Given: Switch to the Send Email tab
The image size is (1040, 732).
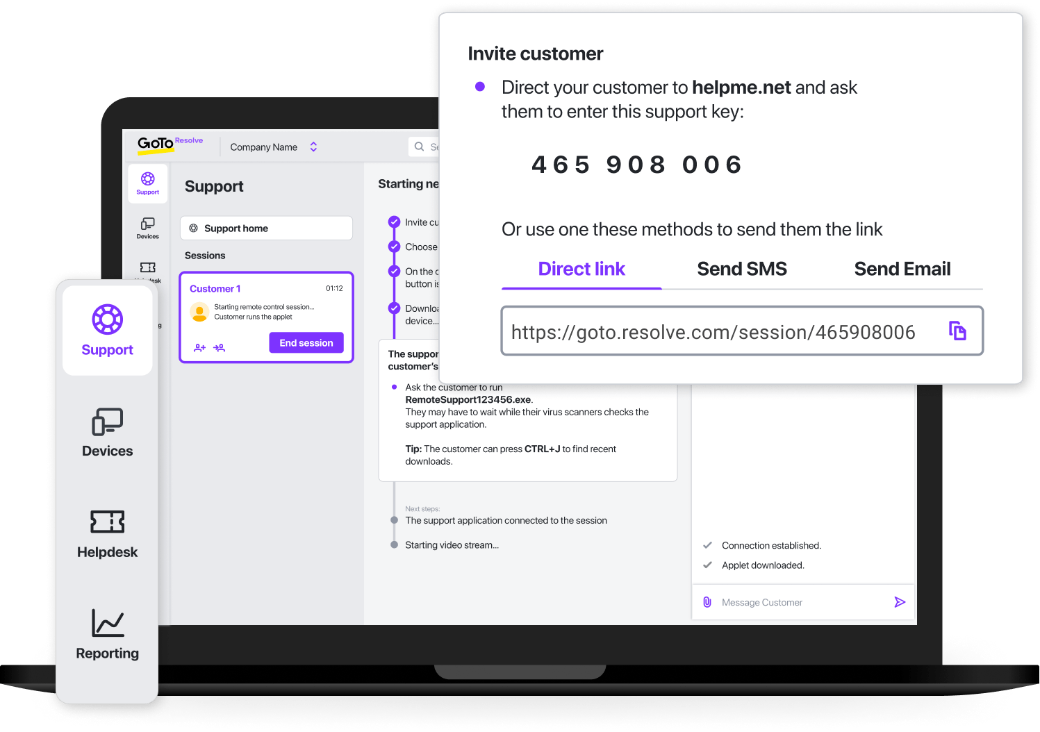Looking at the screenshot, I should tap(902, 269).
